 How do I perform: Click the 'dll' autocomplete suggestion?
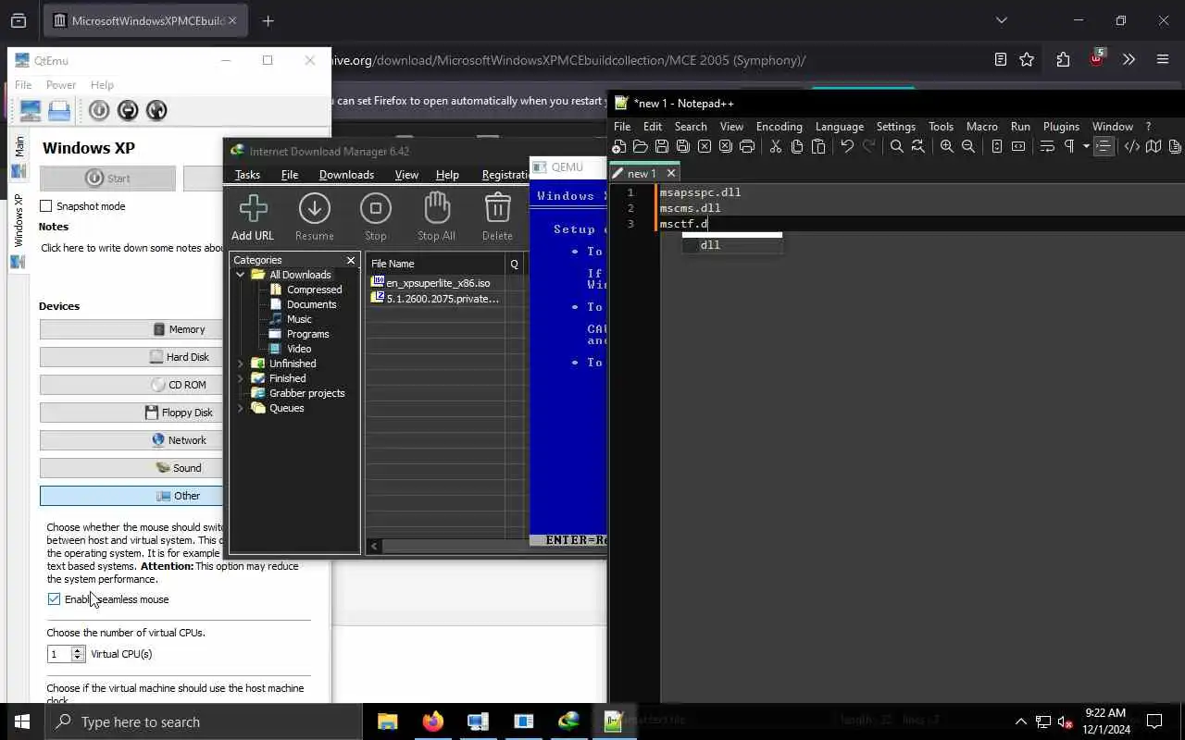click(732, 245)
